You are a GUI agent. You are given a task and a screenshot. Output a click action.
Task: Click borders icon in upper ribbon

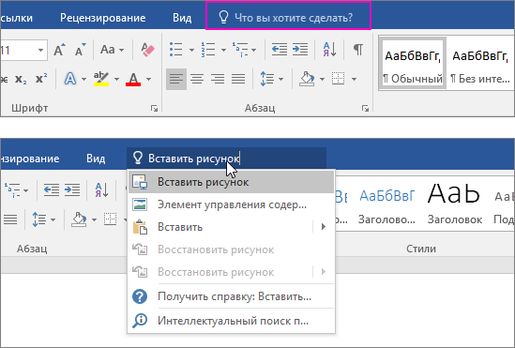click(339, 79)
